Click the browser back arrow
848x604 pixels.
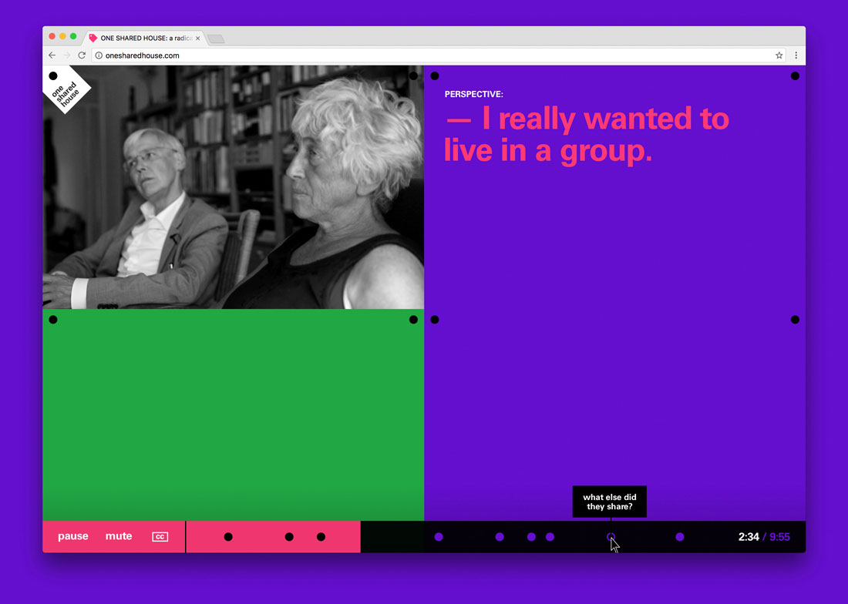point(52,55)
